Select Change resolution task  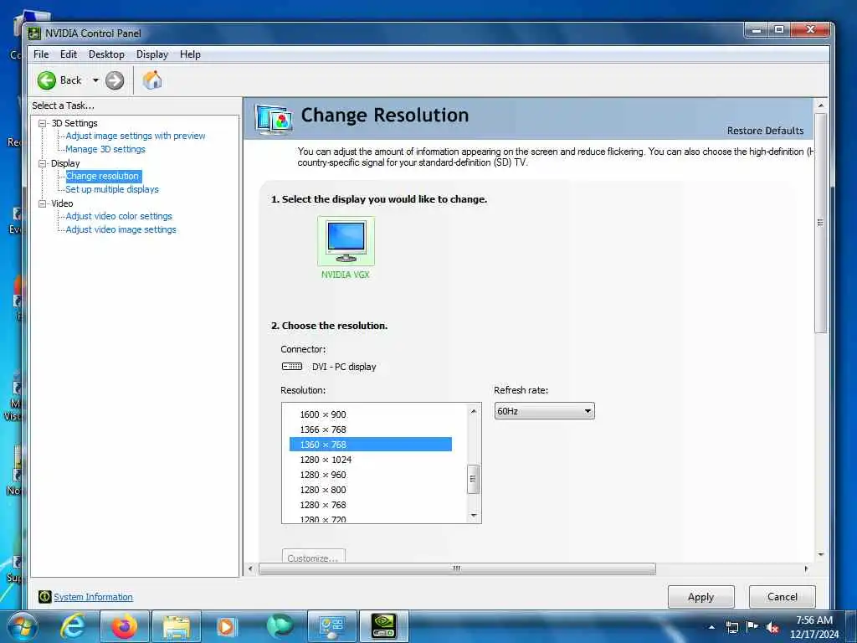[x=103, y=176]
